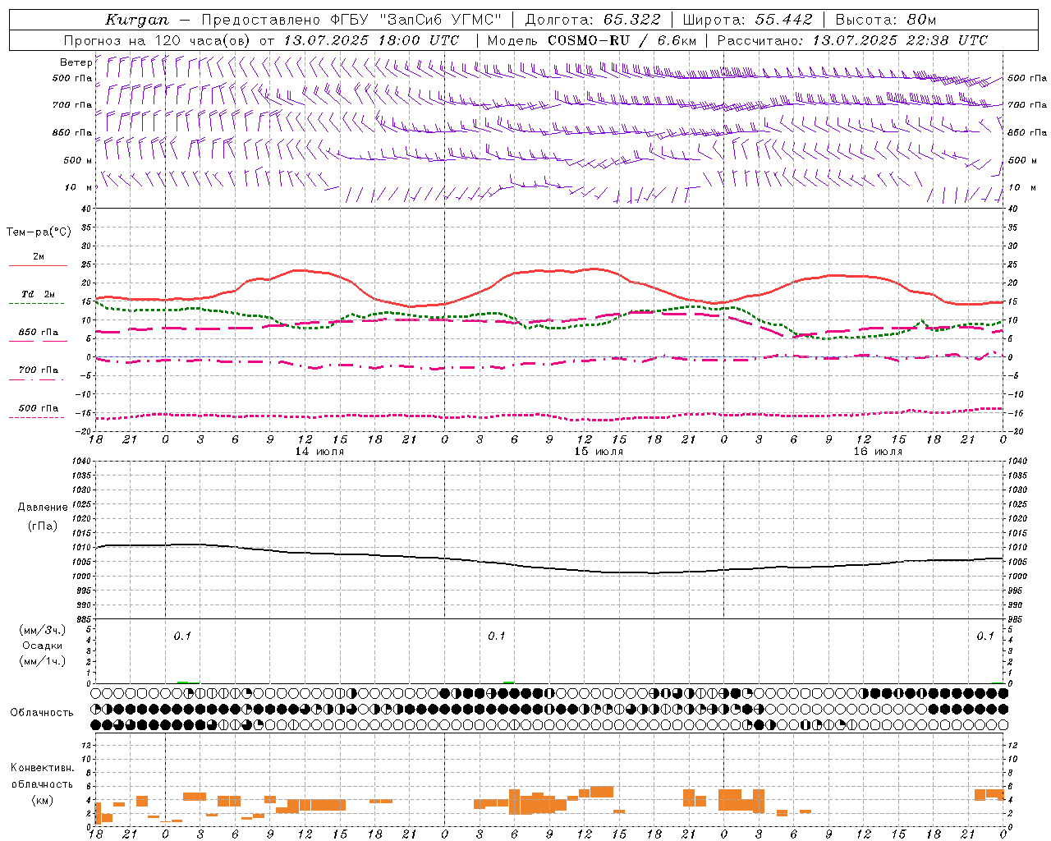Image resolution: width=1051 pixels, height=841 pixels.
Task: Click the Широта: 55.442 value
Action: pyautogui.click(x=747, y=20)
